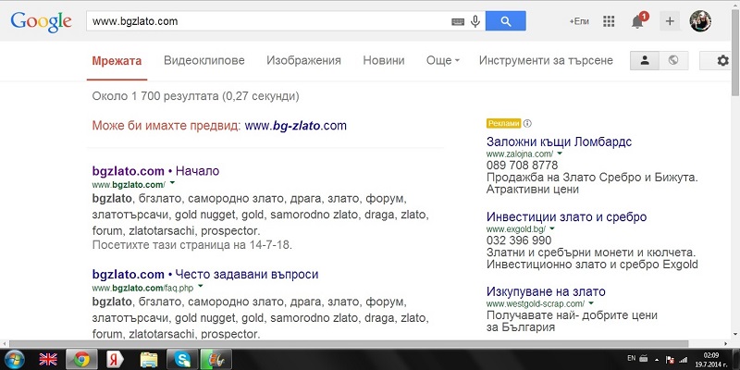The image size is (740, 370).
Task: Open the Windows Start button
Action: (x=15, y=360)
